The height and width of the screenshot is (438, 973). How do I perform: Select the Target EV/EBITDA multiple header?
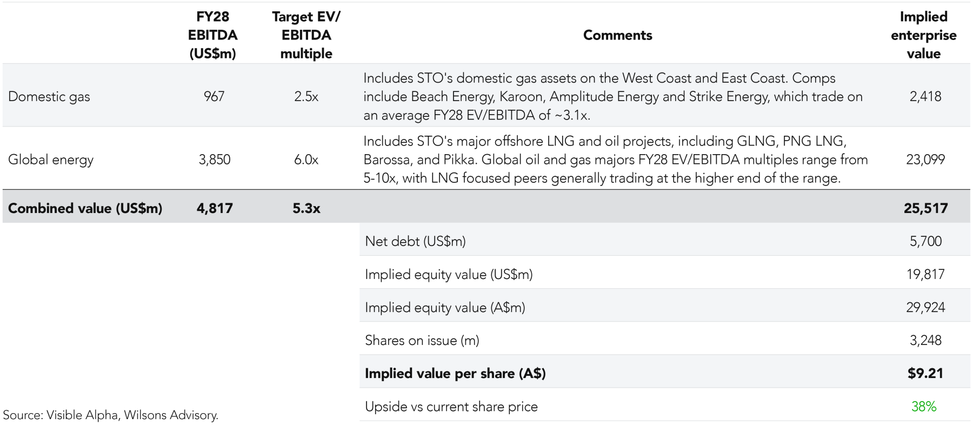tap(306, 35)
